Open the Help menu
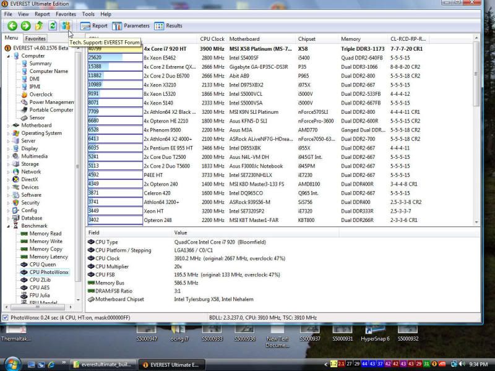This screenshot has width=495, height=371. click(106, 14)
